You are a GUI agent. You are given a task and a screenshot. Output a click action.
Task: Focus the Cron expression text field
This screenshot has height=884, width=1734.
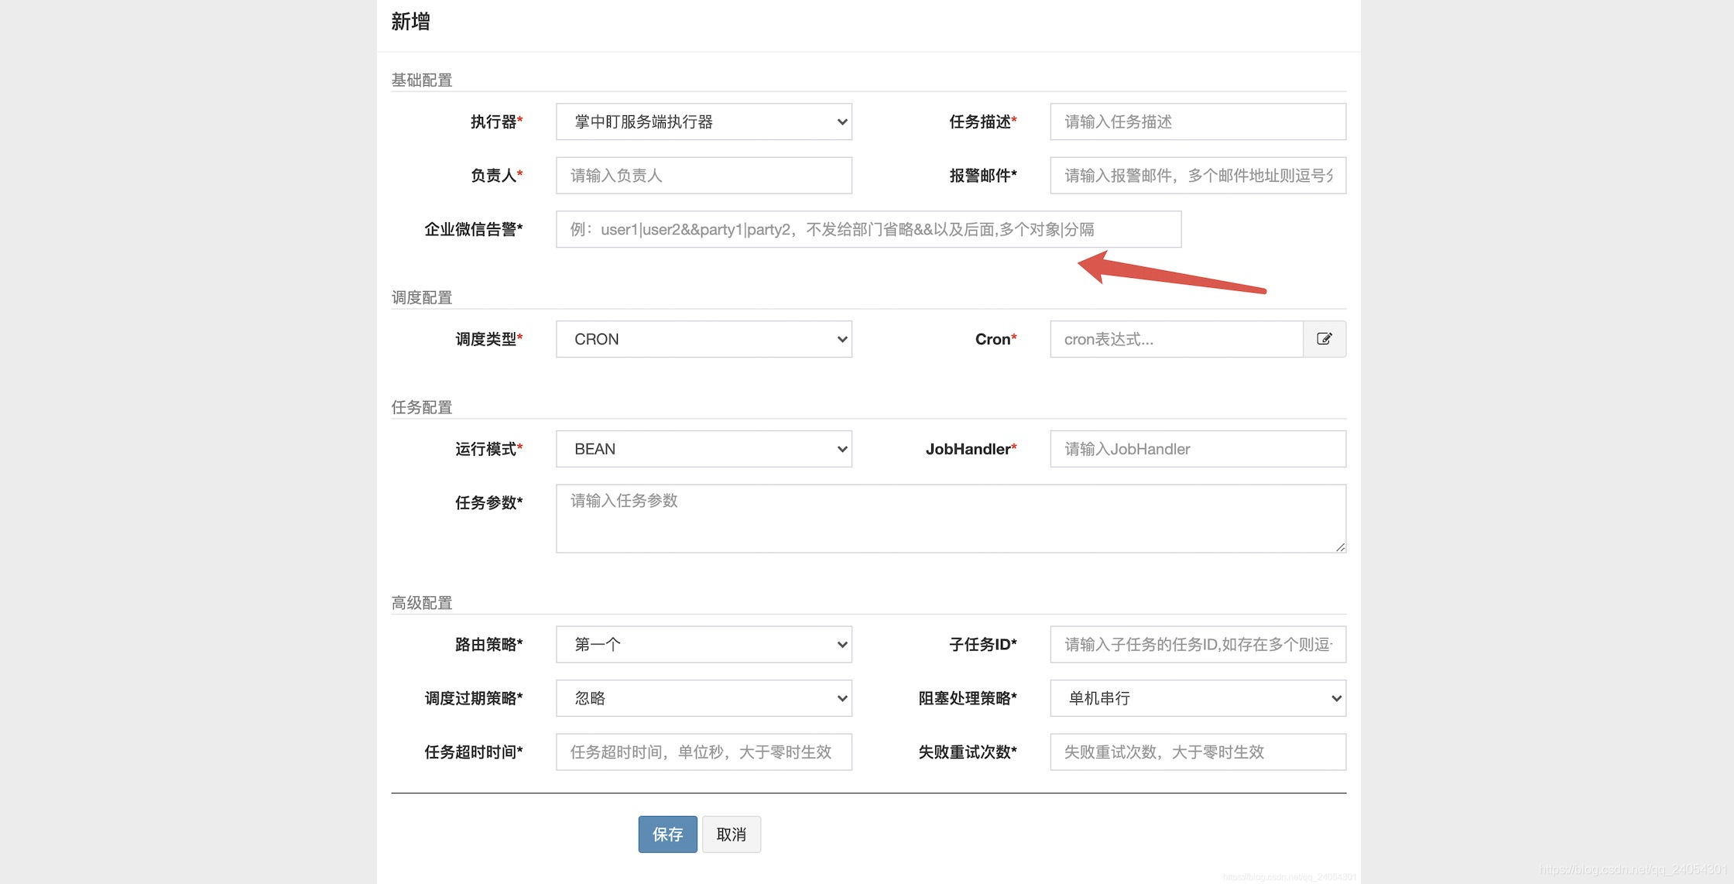1175,339
